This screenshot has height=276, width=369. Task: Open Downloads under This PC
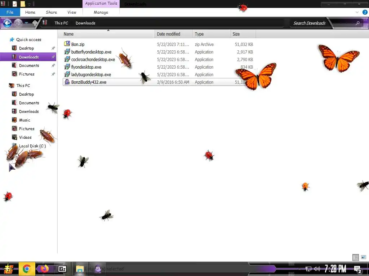click(29, 111)
